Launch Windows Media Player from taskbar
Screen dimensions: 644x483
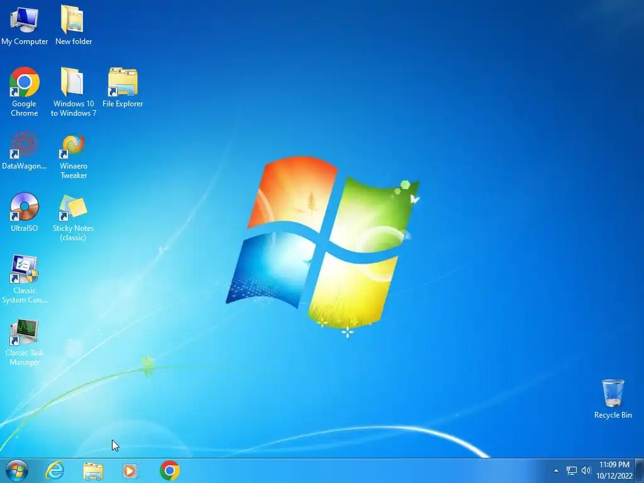pyautogui.click(x=130, y=470)
